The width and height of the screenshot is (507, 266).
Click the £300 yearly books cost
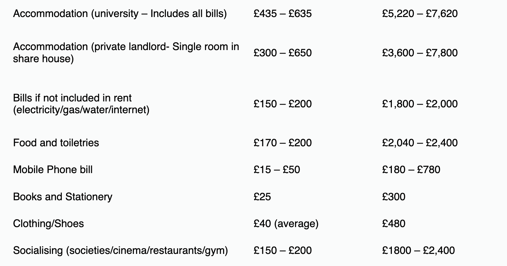393,197
